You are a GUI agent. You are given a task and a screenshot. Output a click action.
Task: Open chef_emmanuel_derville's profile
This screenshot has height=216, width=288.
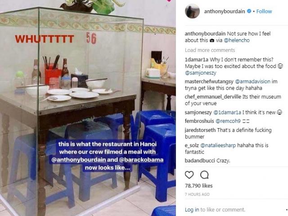click(213, 97)
